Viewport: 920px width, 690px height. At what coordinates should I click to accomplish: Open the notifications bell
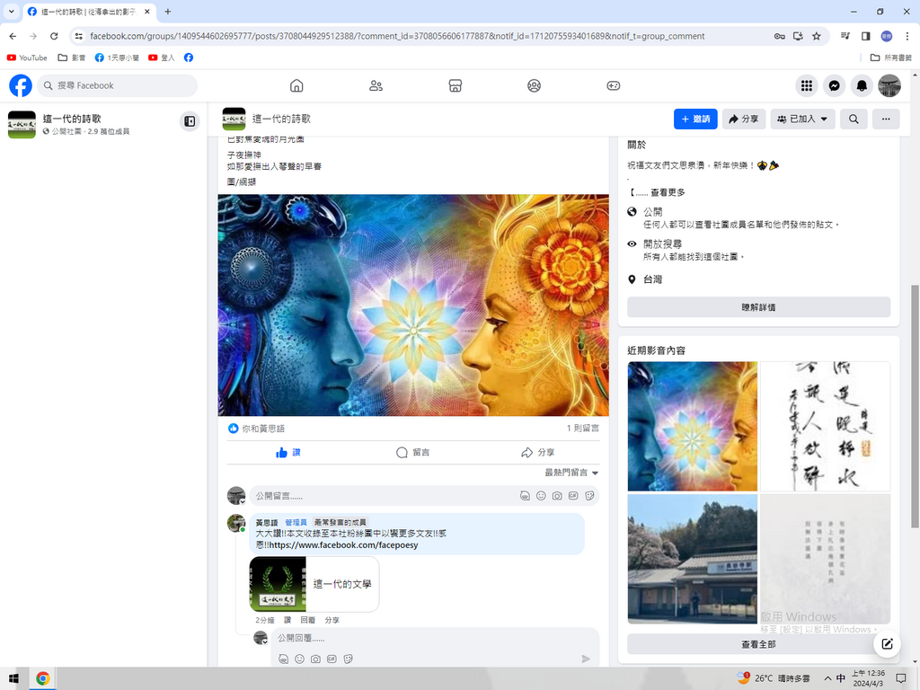point(862,85)
